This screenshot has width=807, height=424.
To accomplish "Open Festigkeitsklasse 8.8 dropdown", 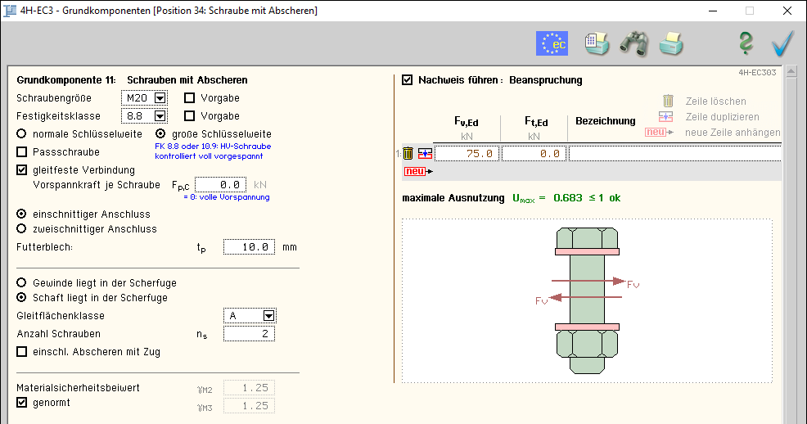I will (160, 116).
